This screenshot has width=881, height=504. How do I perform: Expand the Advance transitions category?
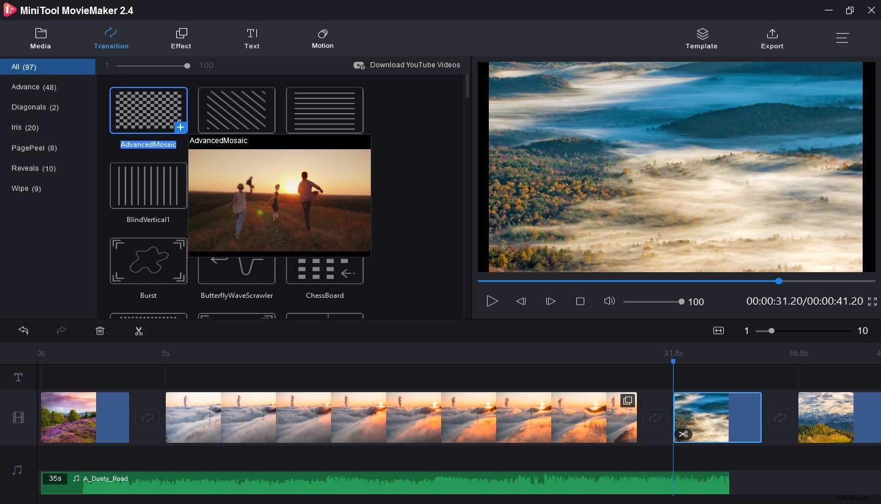[x=34, y=87]
